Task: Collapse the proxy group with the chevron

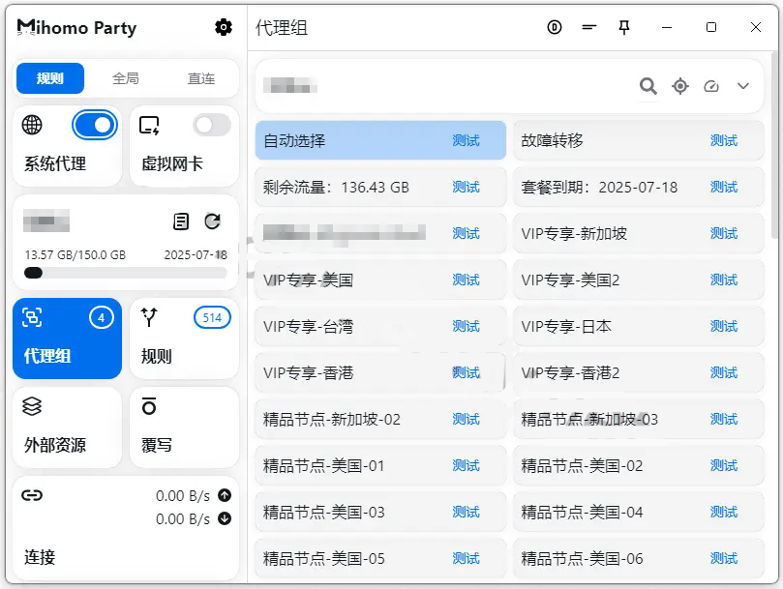Action: (x=743, y=86)
